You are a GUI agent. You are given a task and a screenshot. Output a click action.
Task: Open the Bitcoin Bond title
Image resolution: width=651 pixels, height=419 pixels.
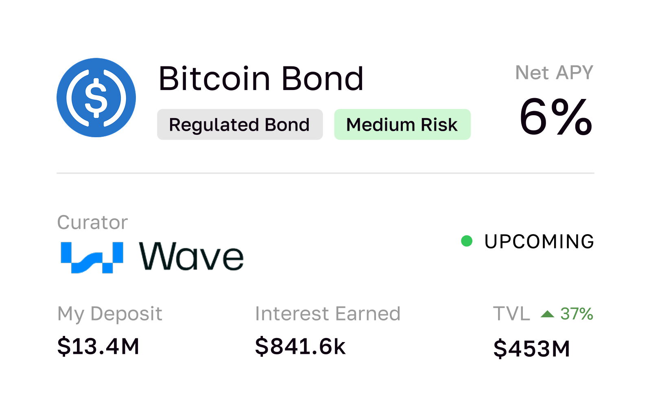click(x=261, y=79)
